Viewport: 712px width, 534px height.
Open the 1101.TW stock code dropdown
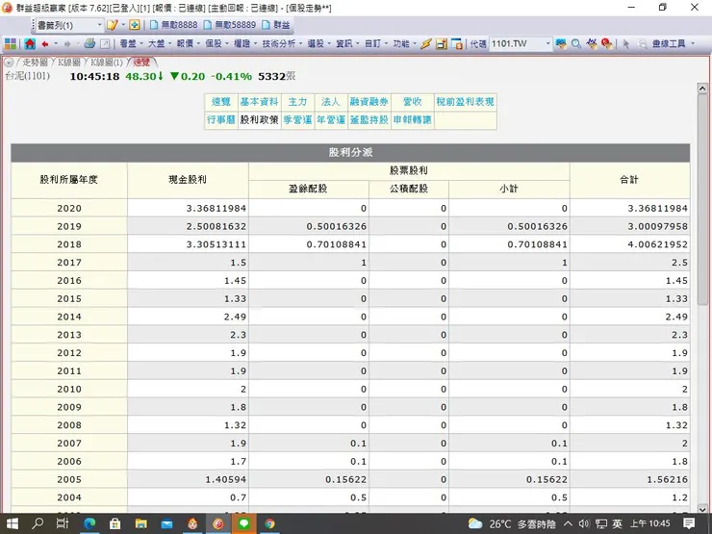tap(548, 44)
